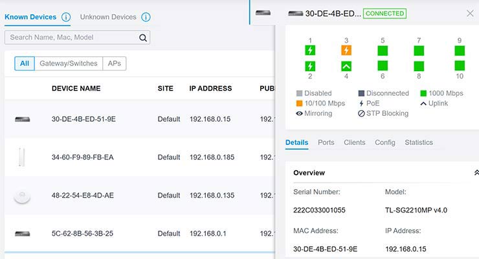Select green port 10 square
479x259 pixels.
click(460, 65)
